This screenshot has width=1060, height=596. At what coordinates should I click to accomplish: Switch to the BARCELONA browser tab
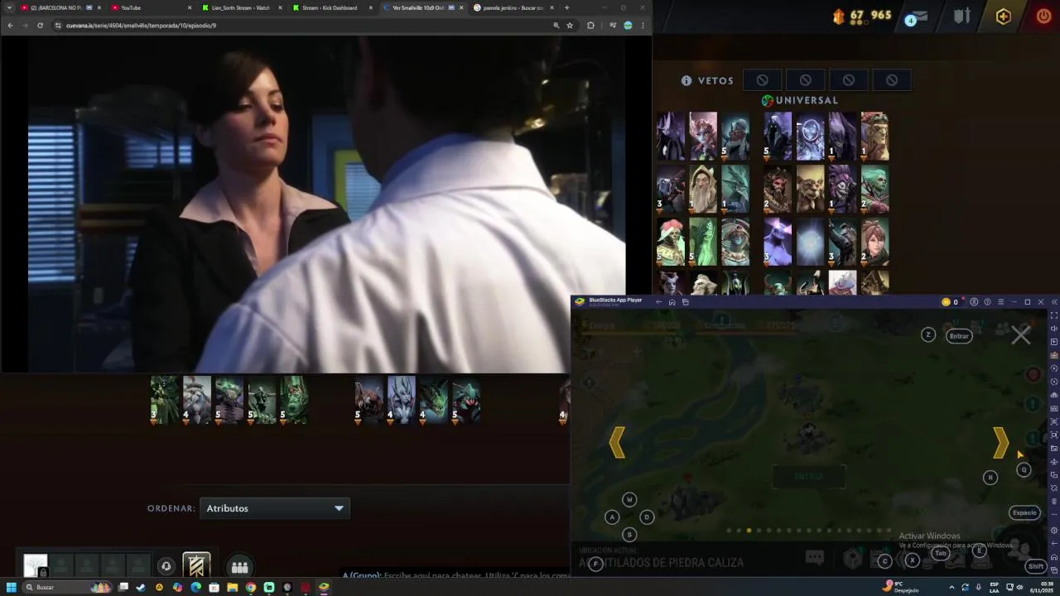61,7
